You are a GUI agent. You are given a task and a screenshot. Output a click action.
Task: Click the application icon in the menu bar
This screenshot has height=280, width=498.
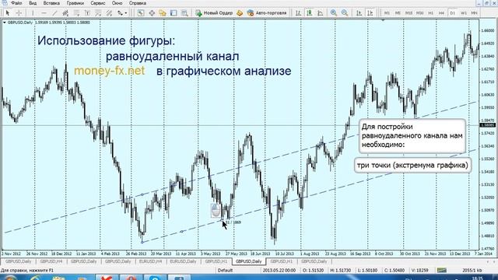pos(5,3)
